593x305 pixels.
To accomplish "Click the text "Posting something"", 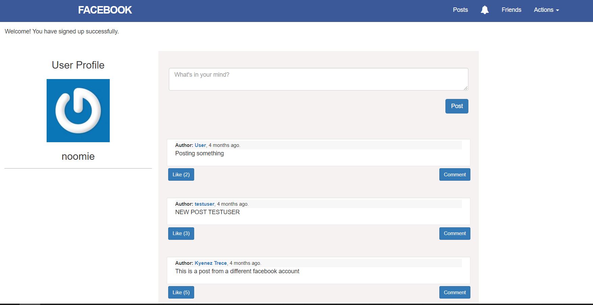I will click(x=200, y=153).
